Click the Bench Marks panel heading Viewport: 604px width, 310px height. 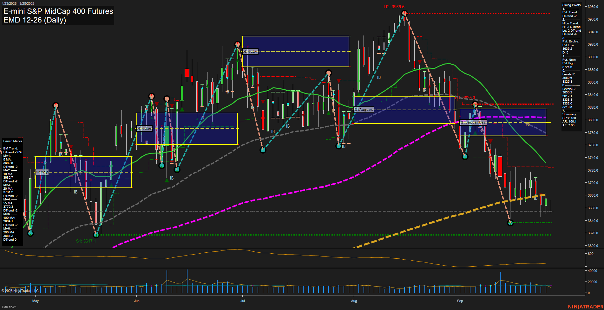[x=13, y=141]
